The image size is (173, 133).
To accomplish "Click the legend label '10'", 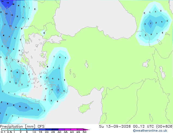I will [34, 132].
